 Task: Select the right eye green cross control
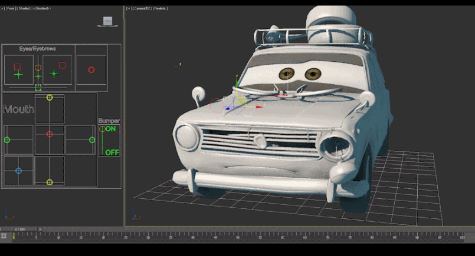tap(54, 74)
